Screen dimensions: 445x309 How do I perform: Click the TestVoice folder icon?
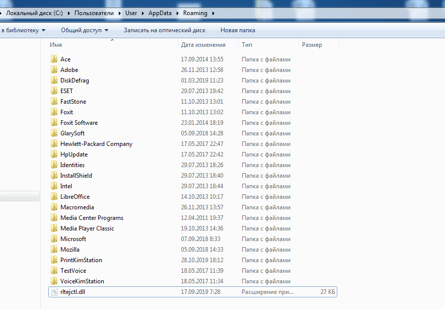coord(54,270)
